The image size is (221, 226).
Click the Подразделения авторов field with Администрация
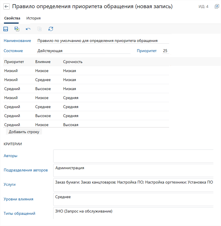[x=133, y=170]
